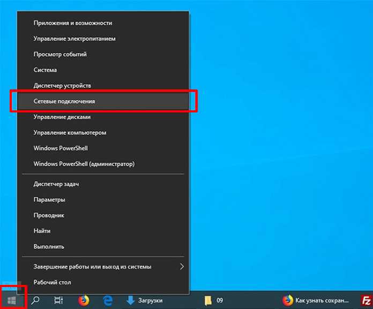Open the 09 folder taskbar window
Viewport: 373px width, 309px height.
click(x=214, y=300)
